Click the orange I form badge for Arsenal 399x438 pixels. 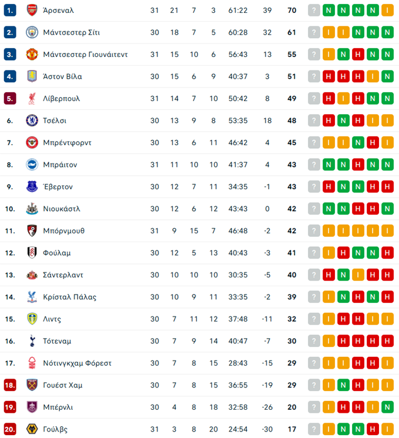pyautogui.click(x=387, y=10)
